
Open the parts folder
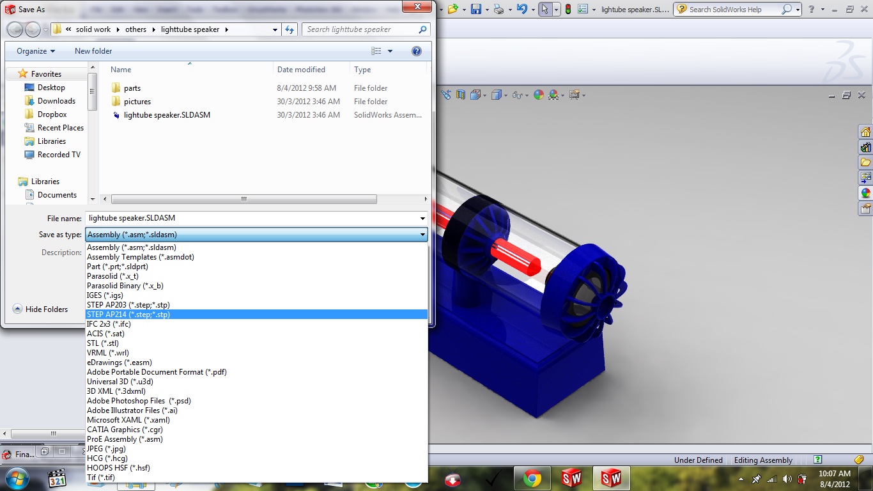click(x=132, y=88)
